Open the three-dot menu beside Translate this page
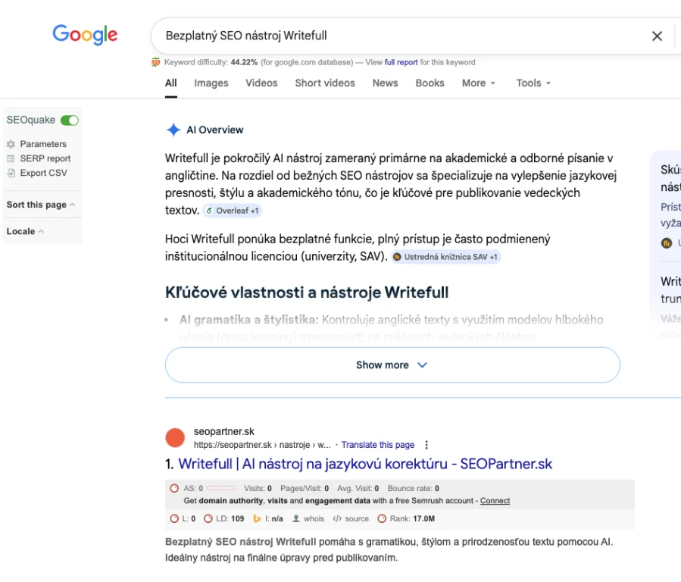Viewport: 681px width, 582px height. (426, 445)
